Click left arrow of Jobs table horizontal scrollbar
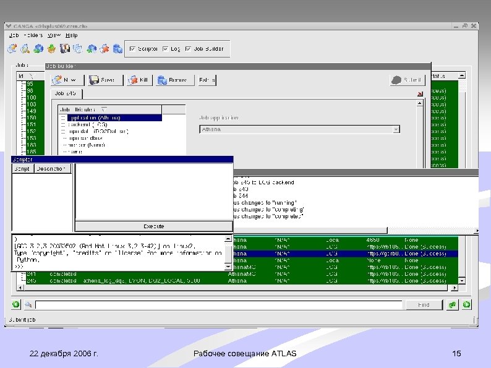Screen dimensions: 491x368 pyautogui.click(x=20, y=288)
